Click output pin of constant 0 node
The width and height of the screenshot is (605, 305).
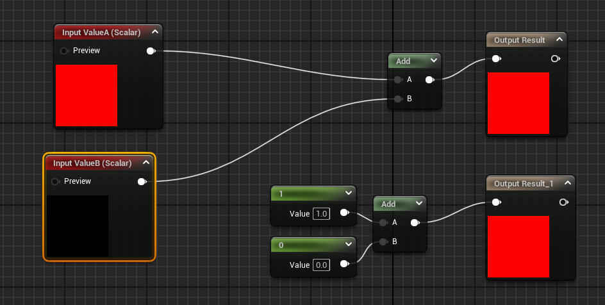tap(344, 264)
